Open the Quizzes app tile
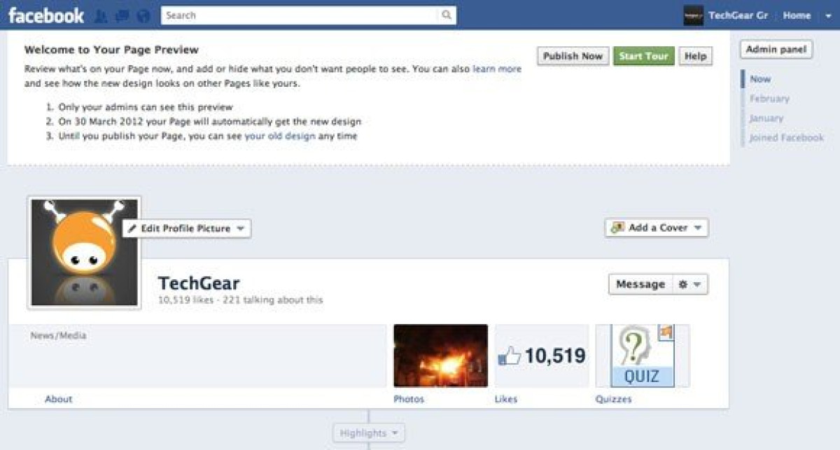This screenshot has width=840, height=450. pyautogui.click(x=642, y=356)
